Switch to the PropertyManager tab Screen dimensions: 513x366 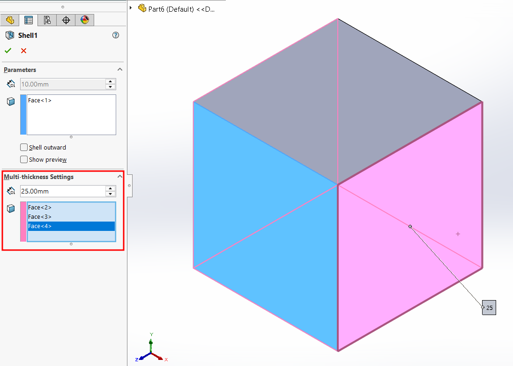pos(29,20)
